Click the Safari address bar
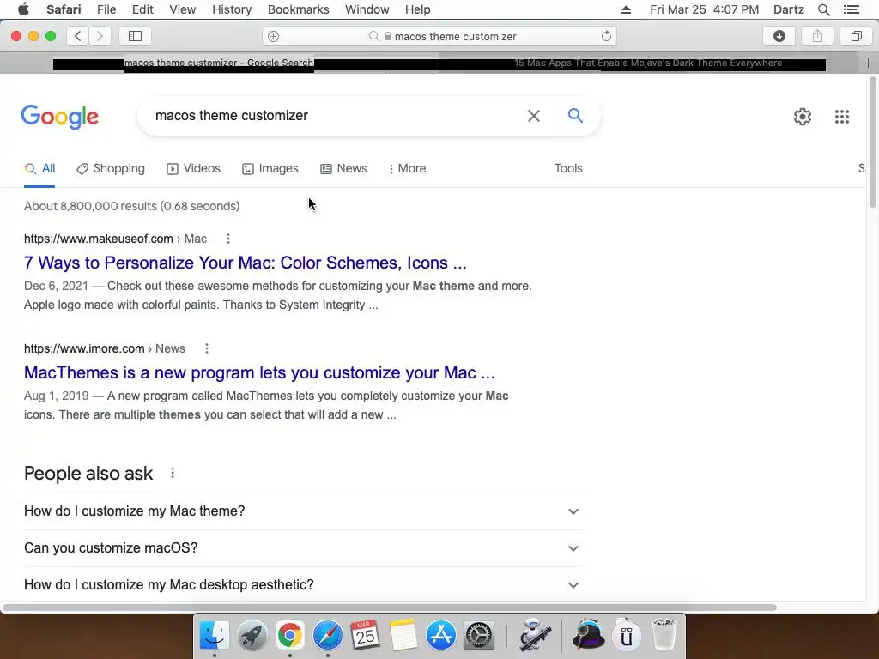 (439, 36)
